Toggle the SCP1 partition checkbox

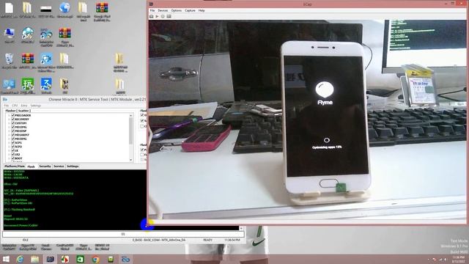coord(13,143)
